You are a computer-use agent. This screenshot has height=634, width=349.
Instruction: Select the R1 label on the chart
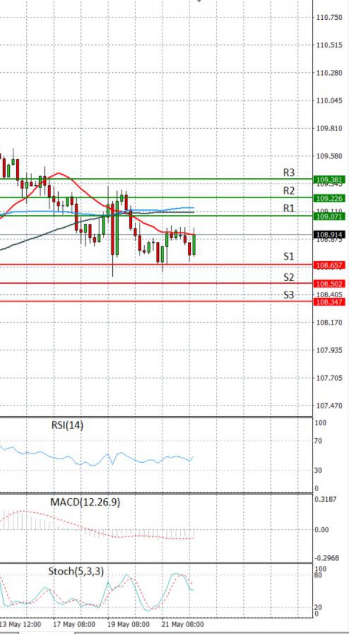tap(289, 208)
